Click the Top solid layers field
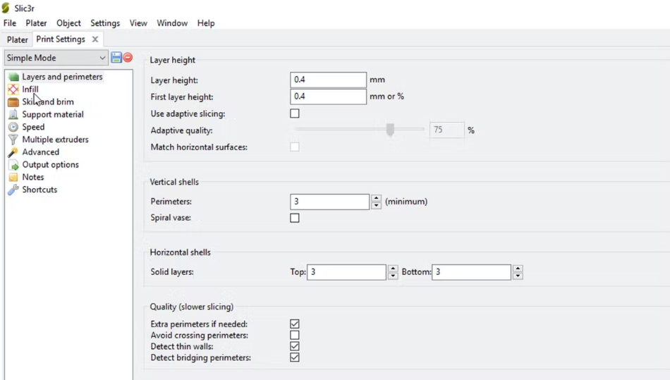670x380 pixels. pyautogui.click(x=346, y=272)
